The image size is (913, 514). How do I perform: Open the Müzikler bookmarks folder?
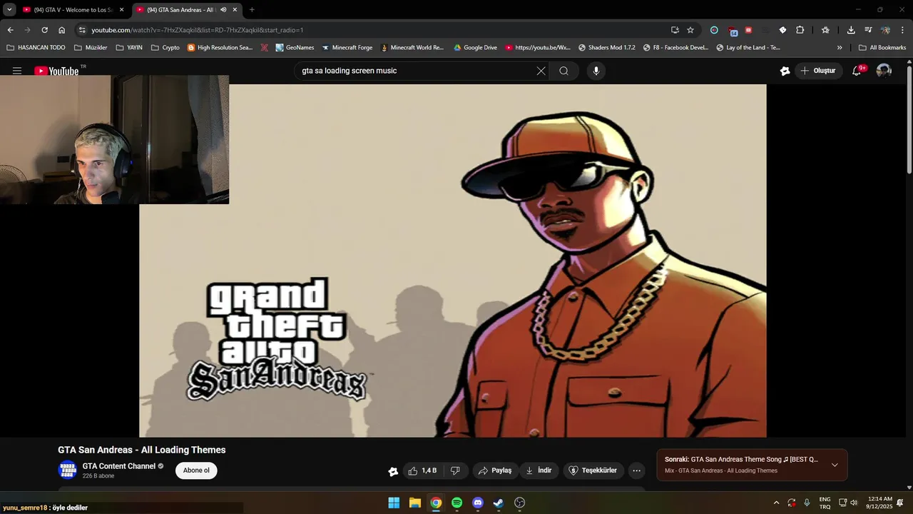(x=91, y=48)
